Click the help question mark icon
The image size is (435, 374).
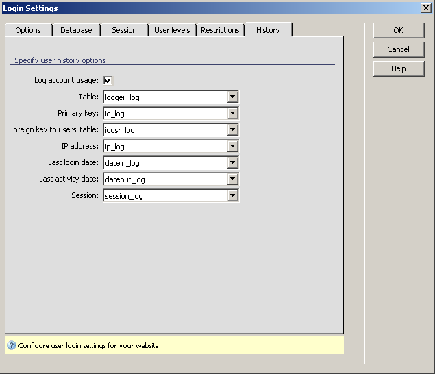coord(12,345)
